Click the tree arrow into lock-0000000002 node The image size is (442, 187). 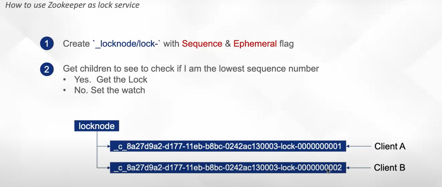click(x=109, y=168)
